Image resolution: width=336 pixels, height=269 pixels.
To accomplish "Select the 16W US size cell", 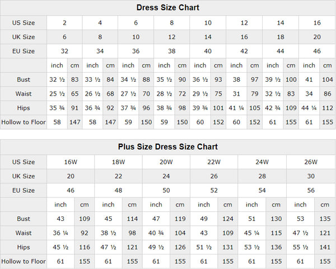I will [x=71, y=162].
